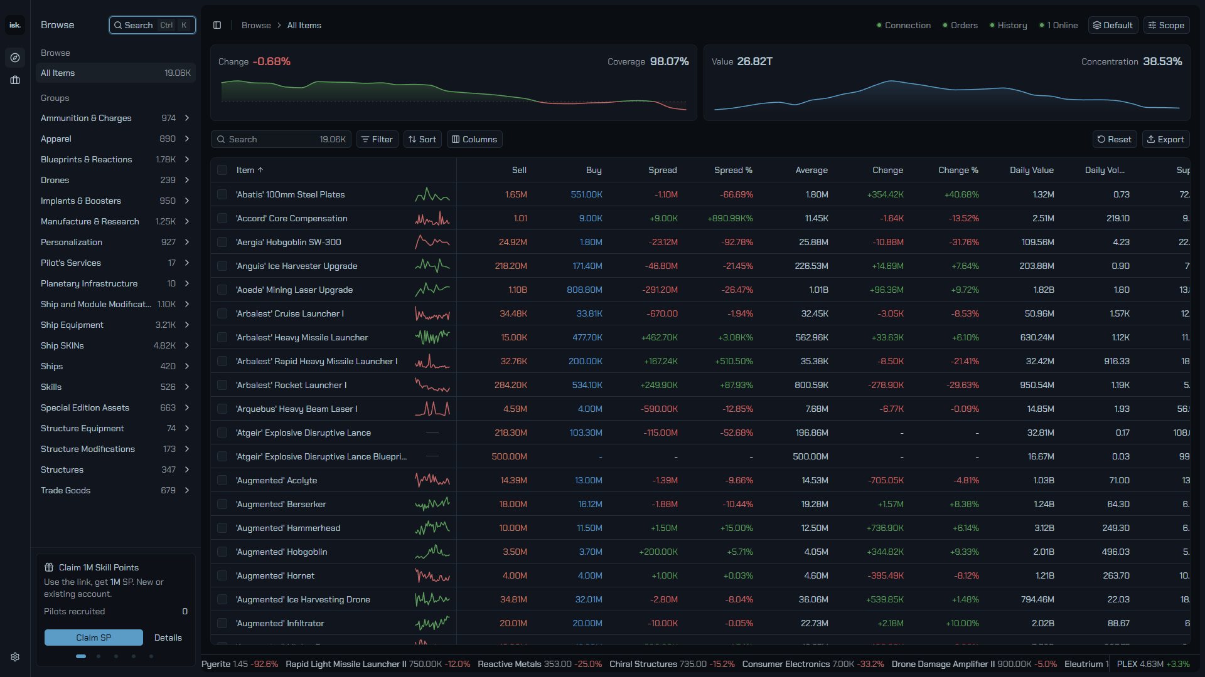Open sparkline chart for 'Augmented' Hammerhead
This screenshot has height=677, width=1205.
(x=432, y=528)
